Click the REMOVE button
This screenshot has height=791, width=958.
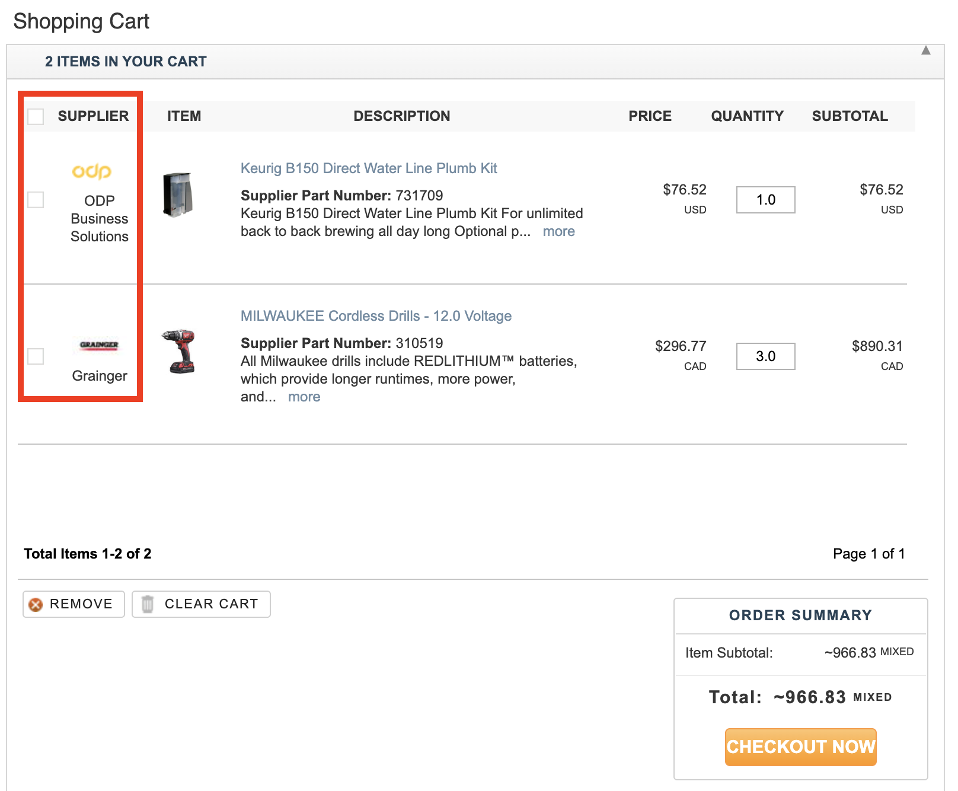(x=74, y=604)
